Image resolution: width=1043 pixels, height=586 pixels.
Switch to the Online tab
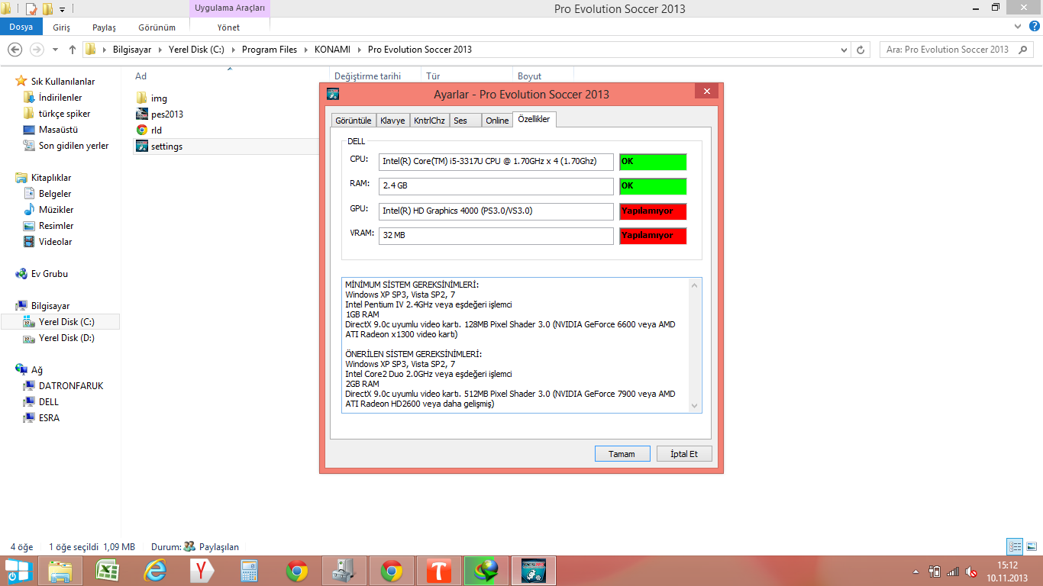[497, 121]
